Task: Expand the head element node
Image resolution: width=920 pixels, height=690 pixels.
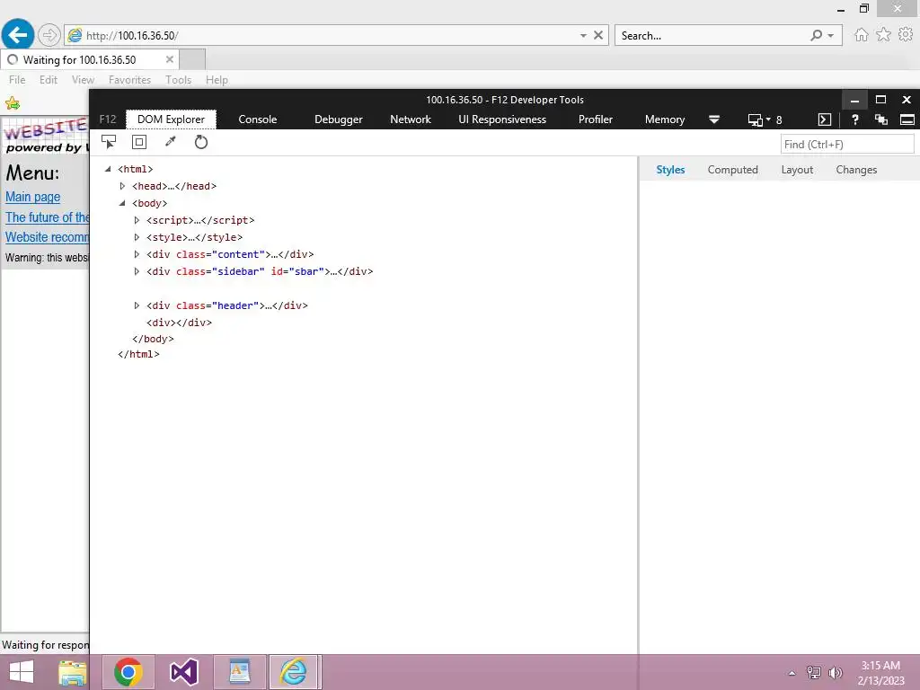Action: point(122,186)
